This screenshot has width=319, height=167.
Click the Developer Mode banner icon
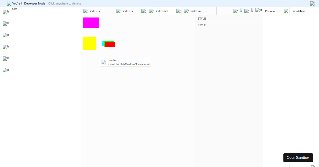[9, 3]
